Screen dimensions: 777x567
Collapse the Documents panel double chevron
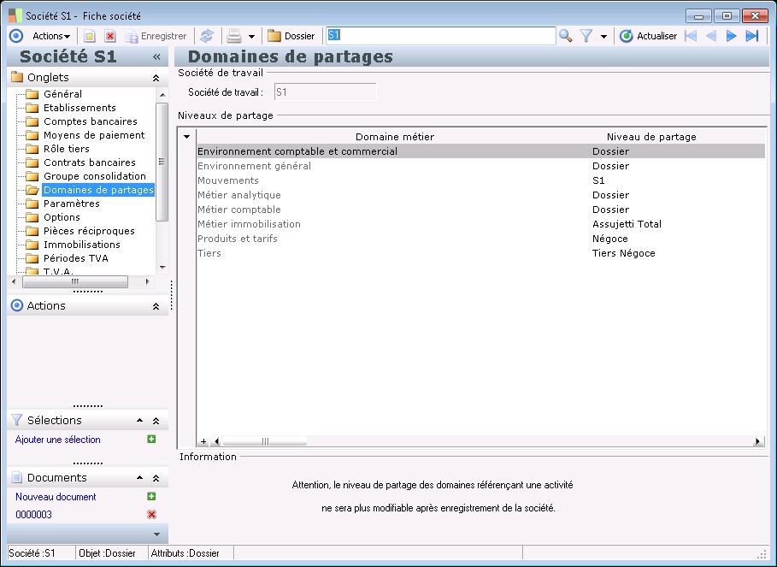coord(156,478)
